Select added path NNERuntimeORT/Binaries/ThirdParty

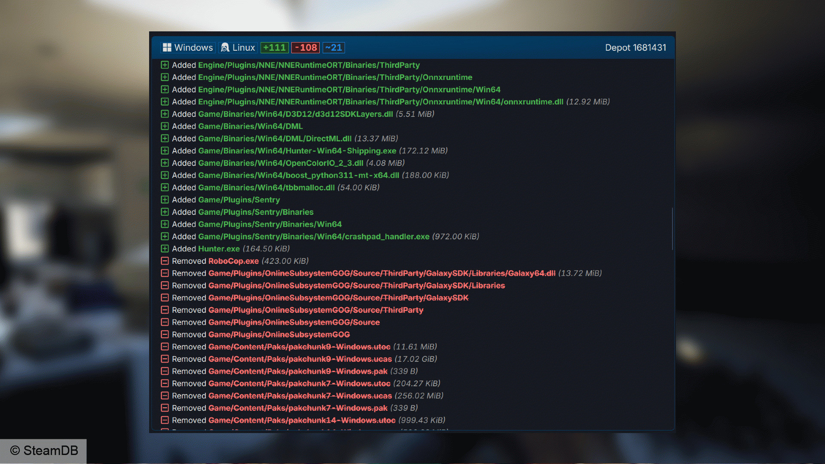(309, 65)
